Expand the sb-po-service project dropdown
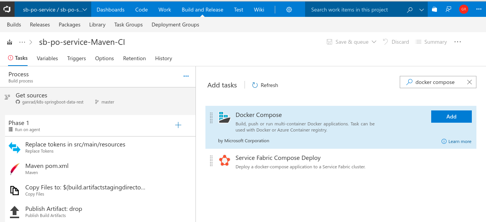 click(55, 10)
